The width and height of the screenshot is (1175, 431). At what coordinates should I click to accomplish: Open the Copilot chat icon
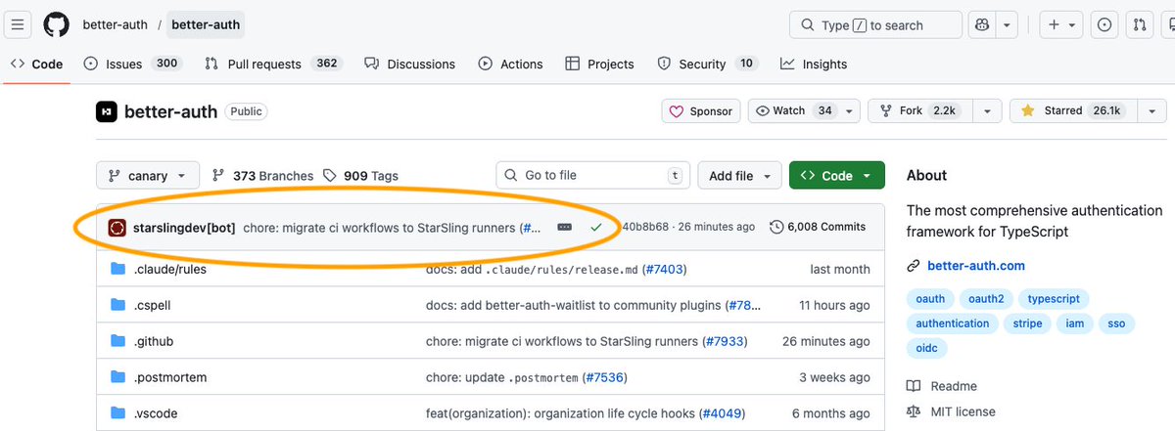coord(982,25)
